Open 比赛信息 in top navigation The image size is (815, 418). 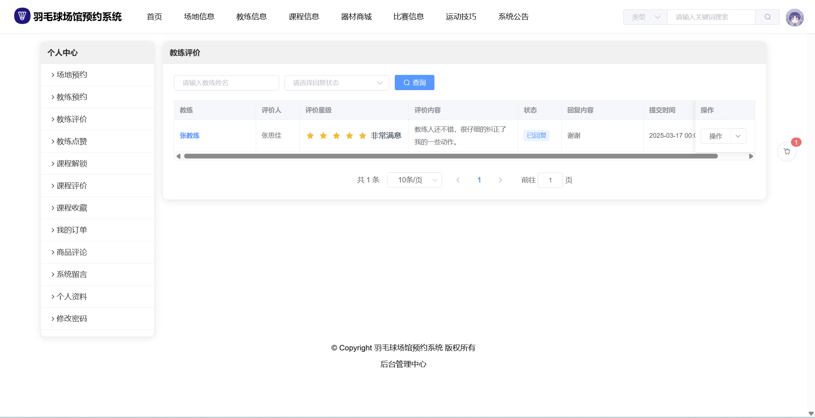point(409,17)
